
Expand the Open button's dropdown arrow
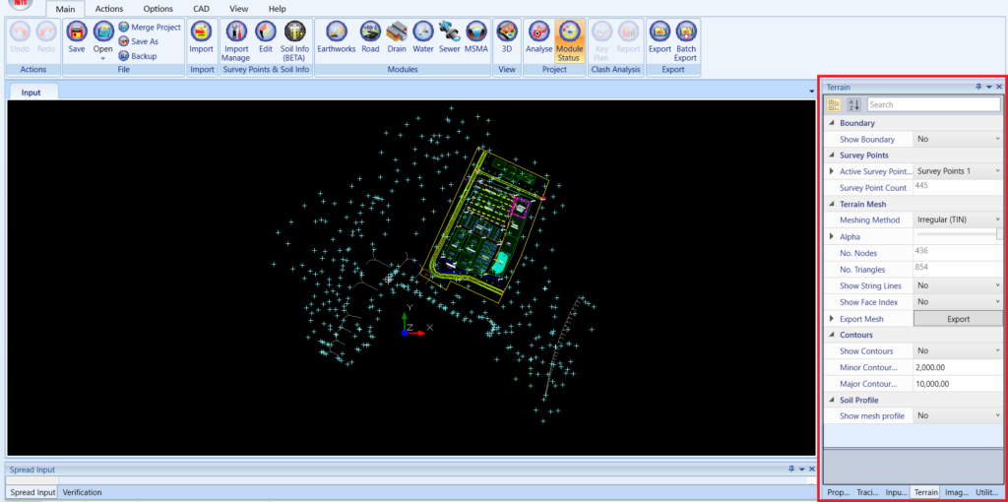(102, 58)
